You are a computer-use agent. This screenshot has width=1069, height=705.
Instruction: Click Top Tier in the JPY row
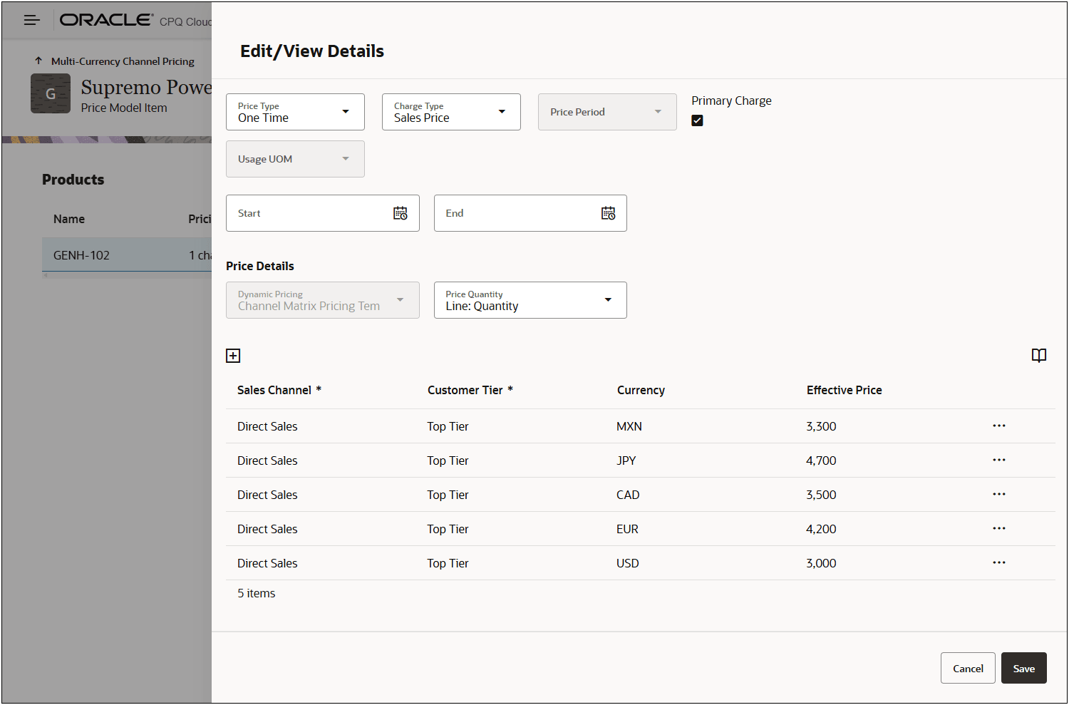pyautogui.click(x=448, y=460)
